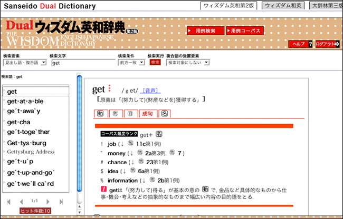
Task: Click the Dual ウィズダム英和辞典 logo
Action: (x=72, y=33)
